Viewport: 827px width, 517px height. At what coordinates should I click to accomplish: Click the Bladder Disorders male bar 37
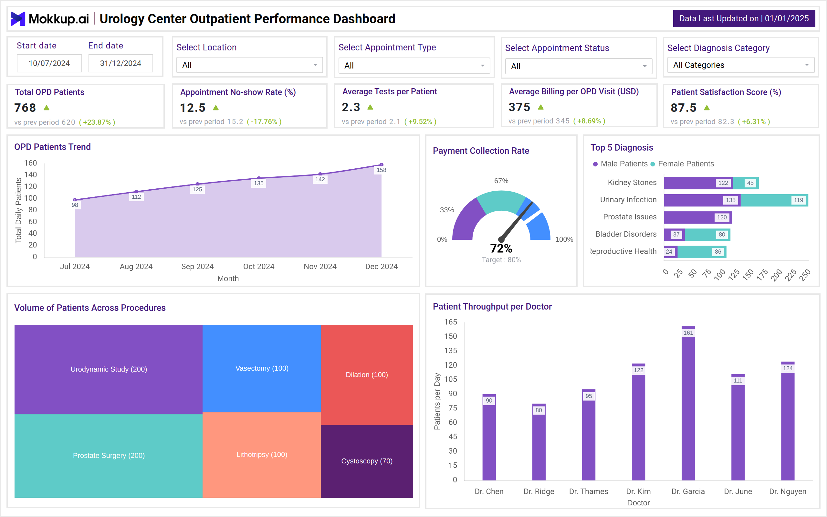tap(674, 235)
